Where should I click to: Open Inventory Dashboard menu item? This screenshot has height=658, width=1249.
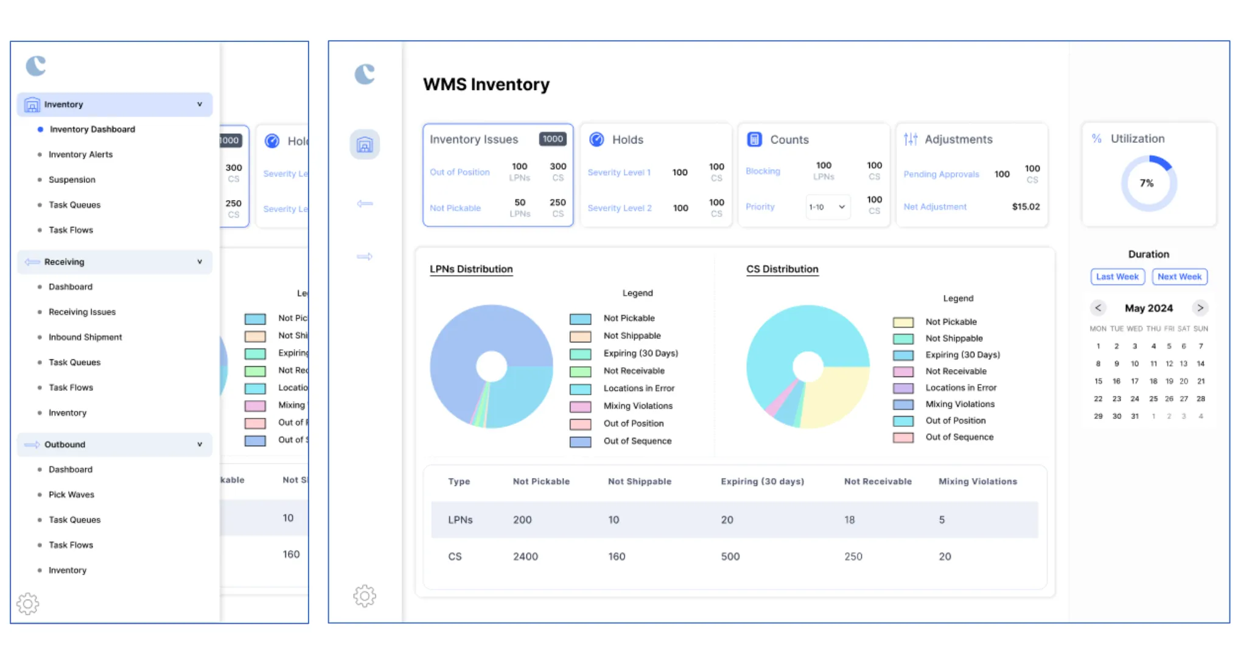pyautogui.click(x=93, y=130)
